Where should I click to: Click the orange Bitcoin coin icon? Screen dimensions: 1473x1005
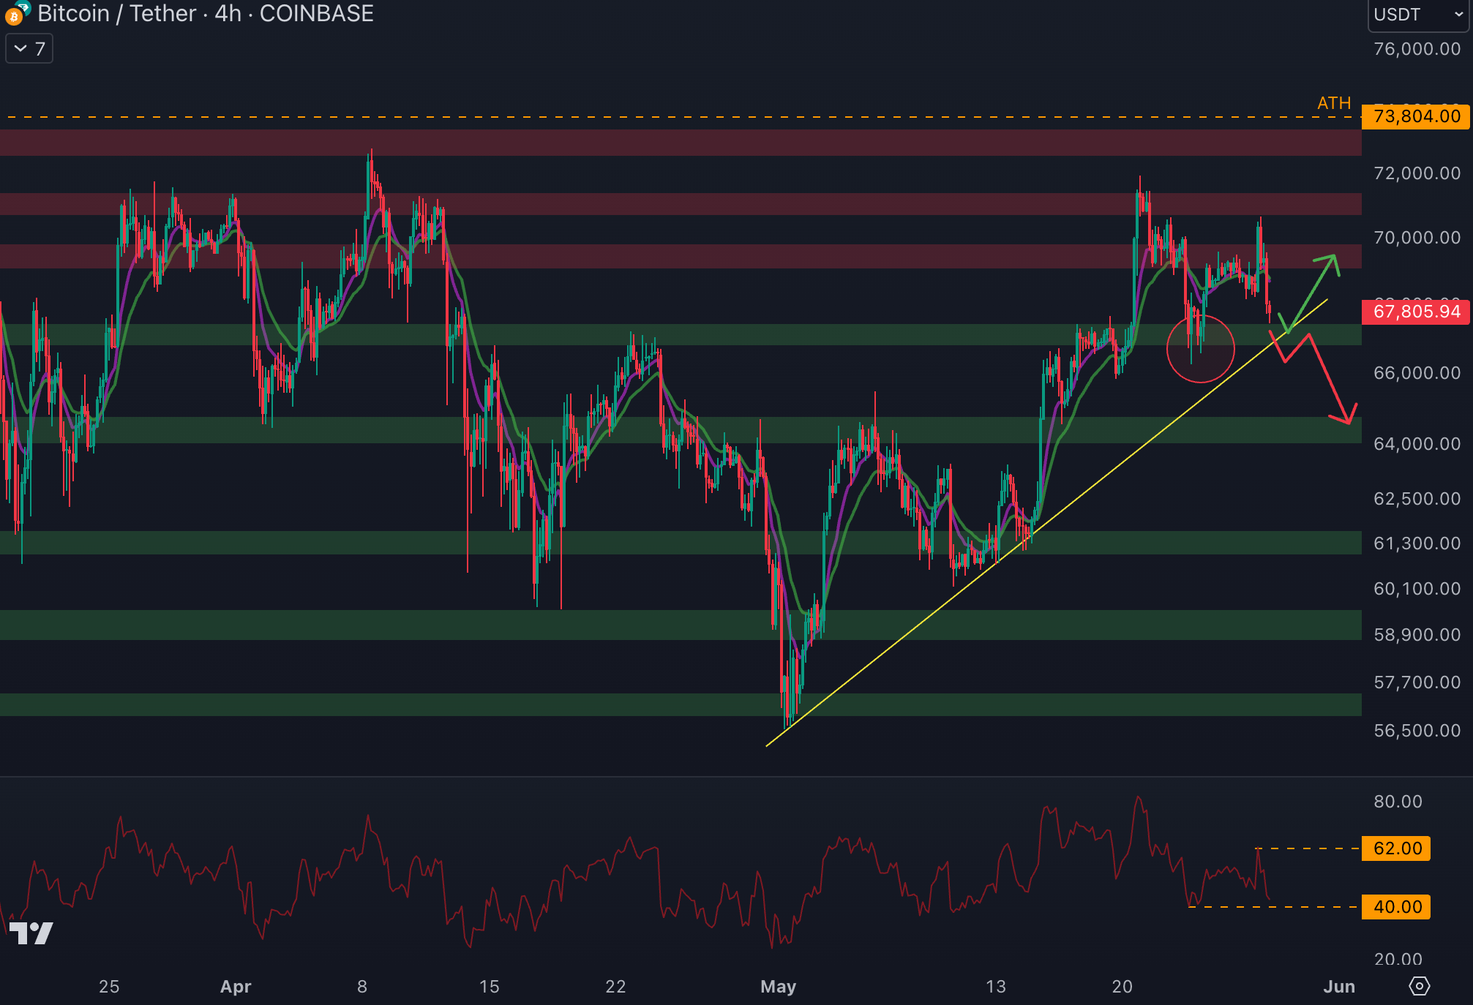[13, 17]
